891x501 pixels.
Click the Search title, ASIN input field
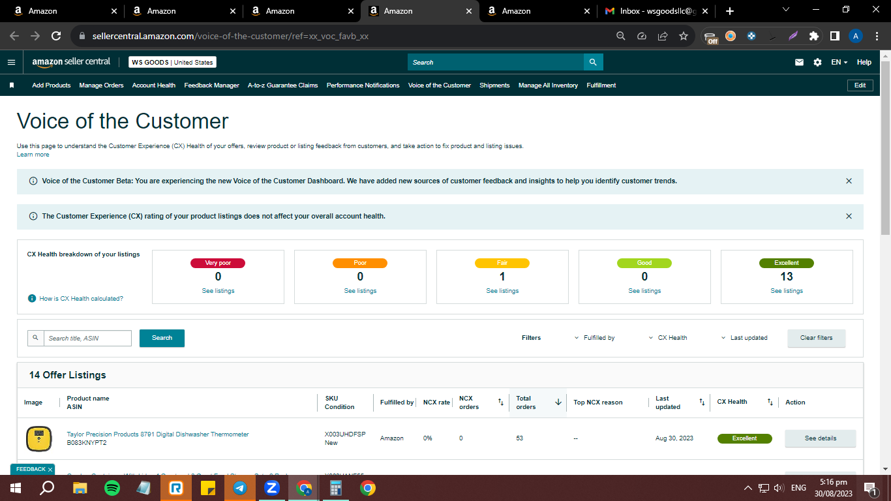pyautogui.click(x=87, y=338)
